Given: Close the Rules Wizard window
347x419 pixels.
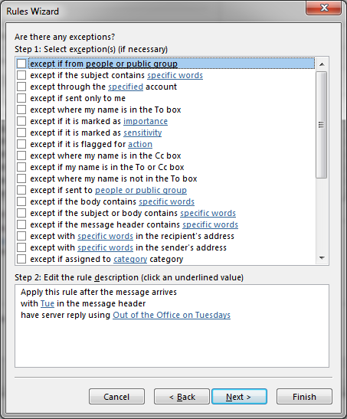Looking at the screenshot, I should (x=323, y=8).
